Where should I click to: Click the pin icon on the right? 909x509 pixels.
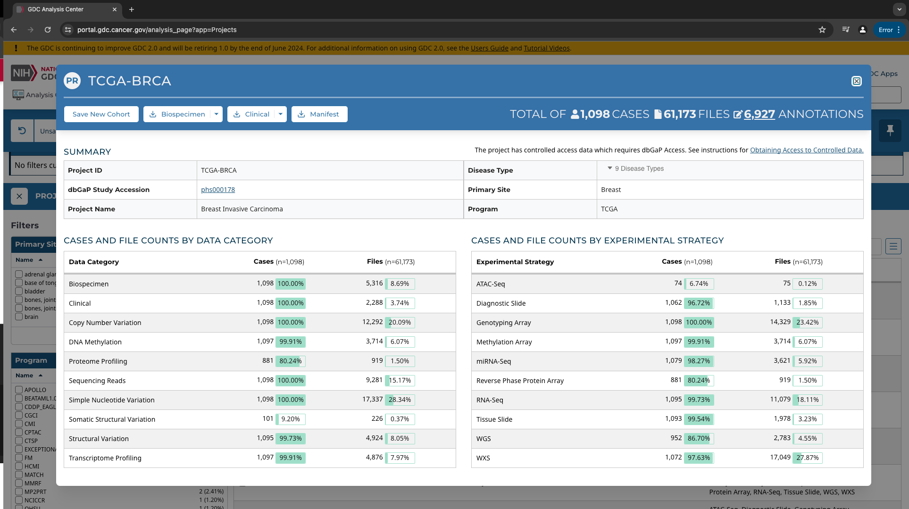click(890, 131)
